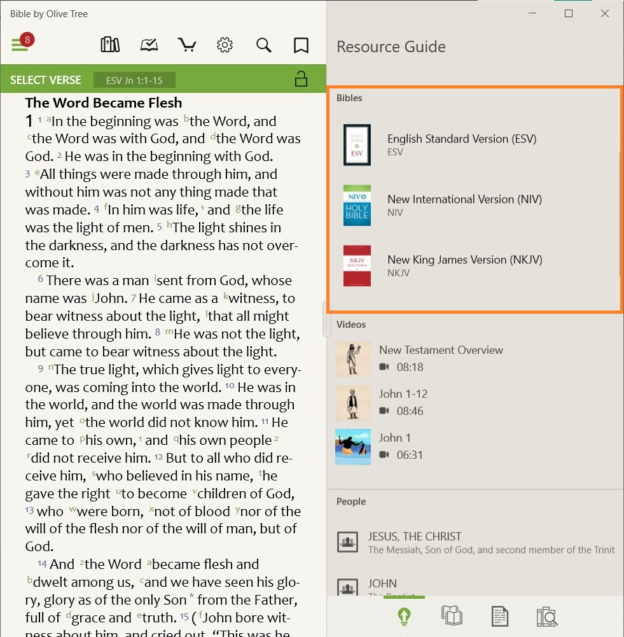The height and width of the screenshot is (637, 624).
Task: Select the open book library tab
Action: click(x=452, y=615)
